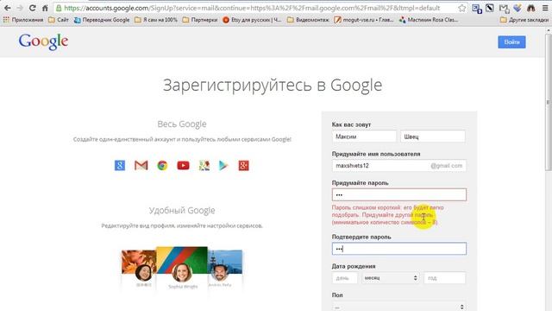Open the Приложения apps shortcut
The width and height of the screenshot is (552, 311).
click(x=23, y=20)
